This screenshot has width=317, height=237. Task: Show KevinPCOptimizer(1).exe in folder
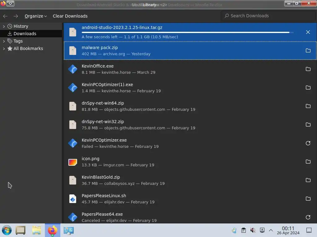pyautogui.click(x=308, y=88)
